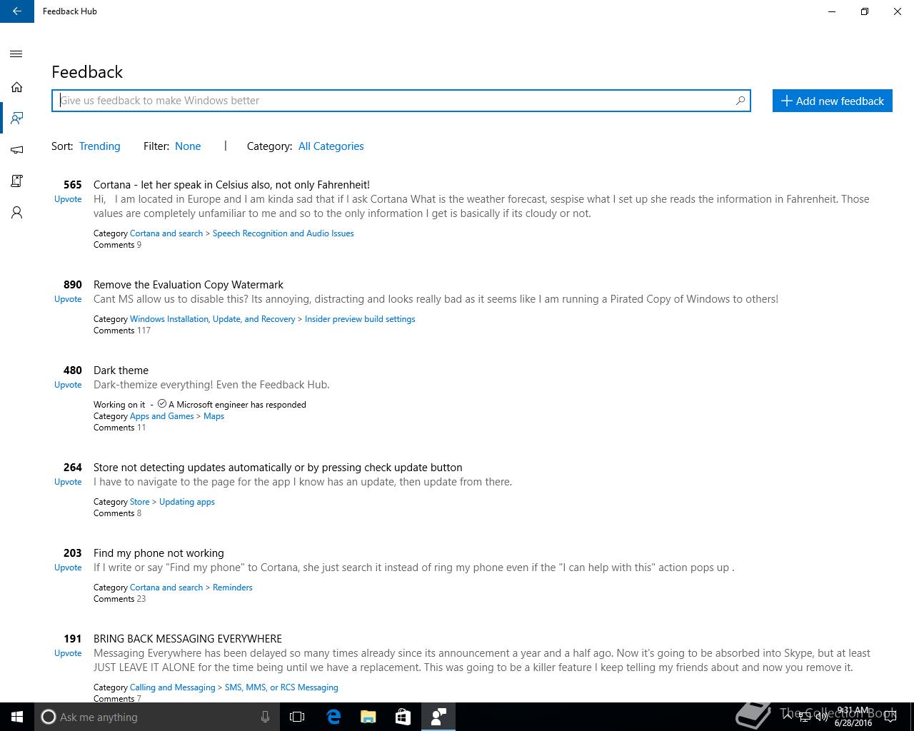
Task: Open Store not detecting updates feedback
Action: (x=278, y=468)
